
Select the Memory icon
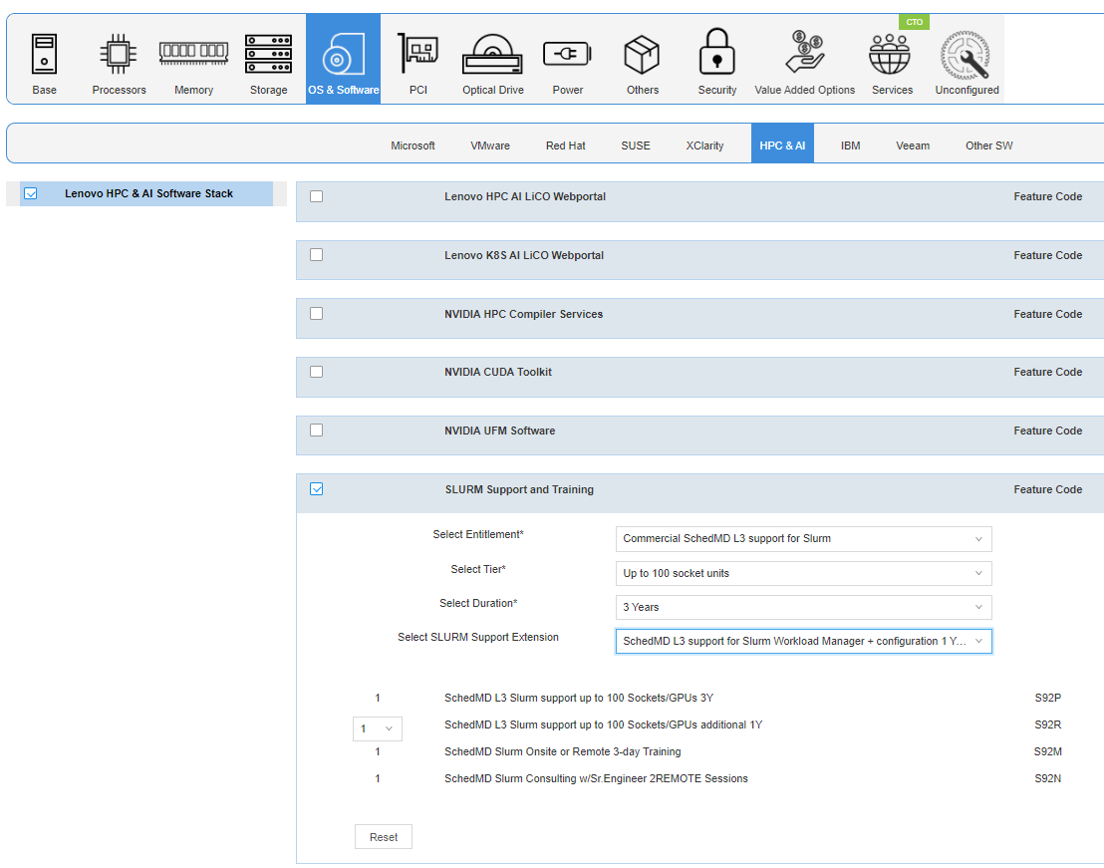tap(193, 55)
